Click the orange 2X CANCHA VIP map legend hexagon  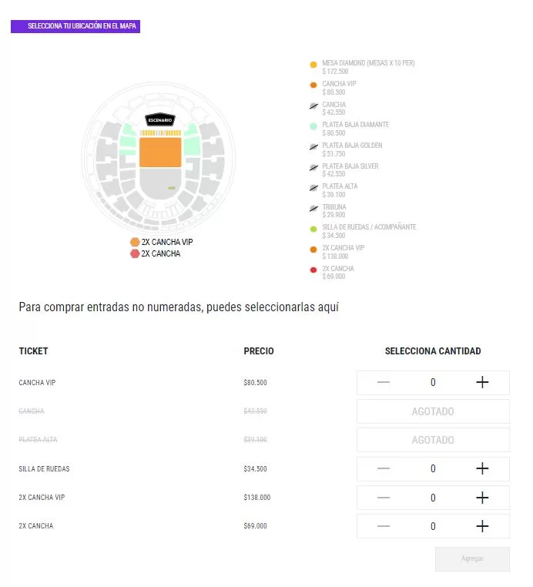[x=135, y=242]
